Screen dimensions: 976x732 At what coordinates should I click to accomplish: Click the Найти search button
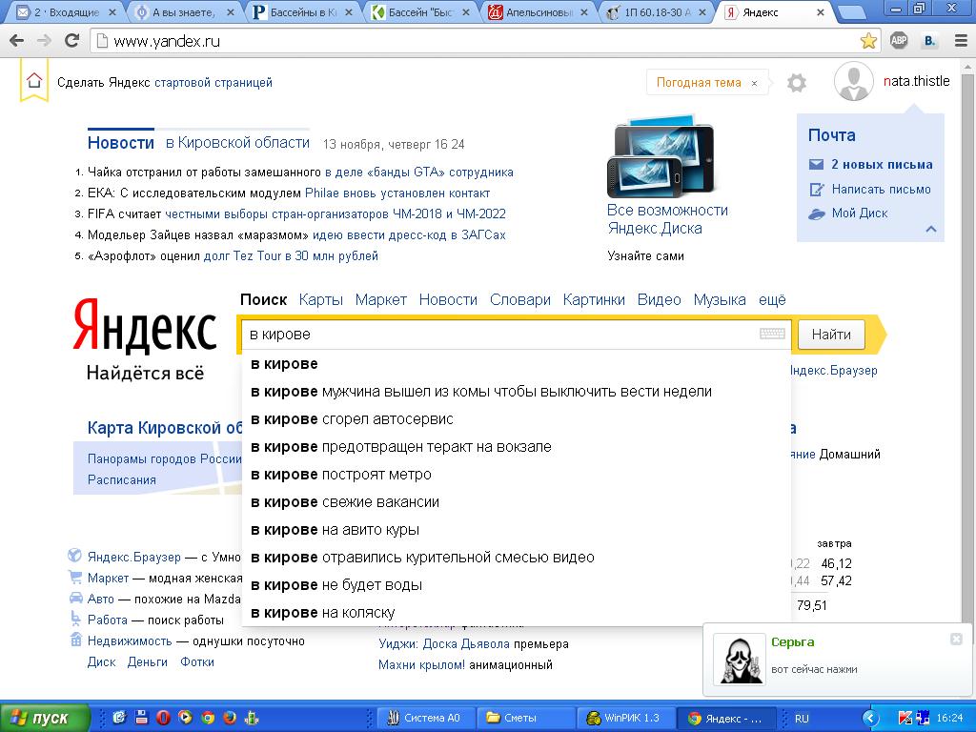click(831, 335)
